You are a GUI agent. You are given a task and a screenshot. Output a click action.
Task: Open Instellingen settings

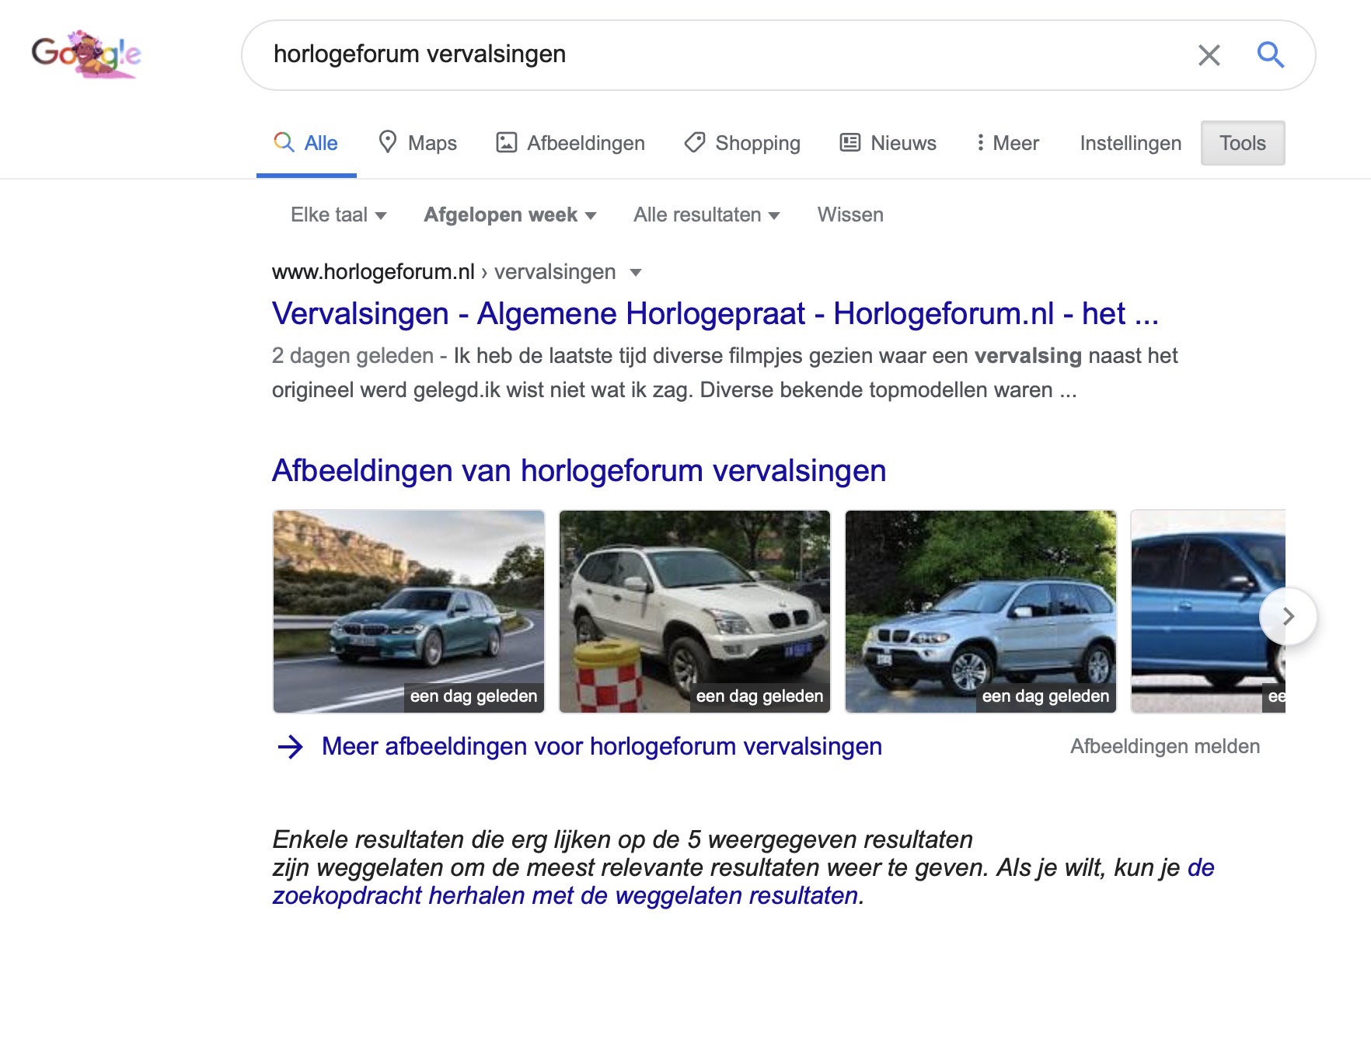coord(1131,143)
